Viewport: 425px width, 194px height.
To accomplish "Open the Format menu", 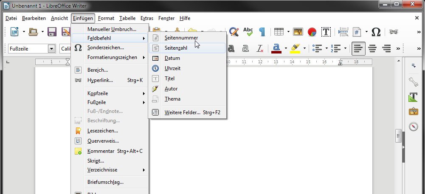I will point(106,18).
